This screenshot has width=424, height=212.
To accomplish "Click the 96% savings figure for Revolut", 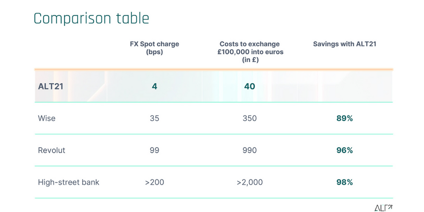I will pyautogui.click(x=344, y=151).
